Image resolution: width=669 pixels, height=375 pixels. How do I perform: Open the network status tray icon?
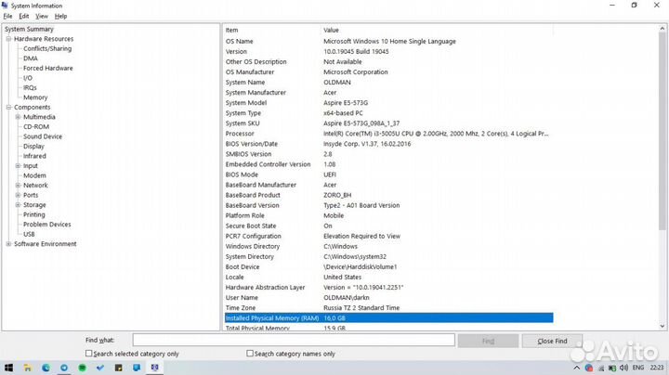pyautogui.click(x=601, y=368)
